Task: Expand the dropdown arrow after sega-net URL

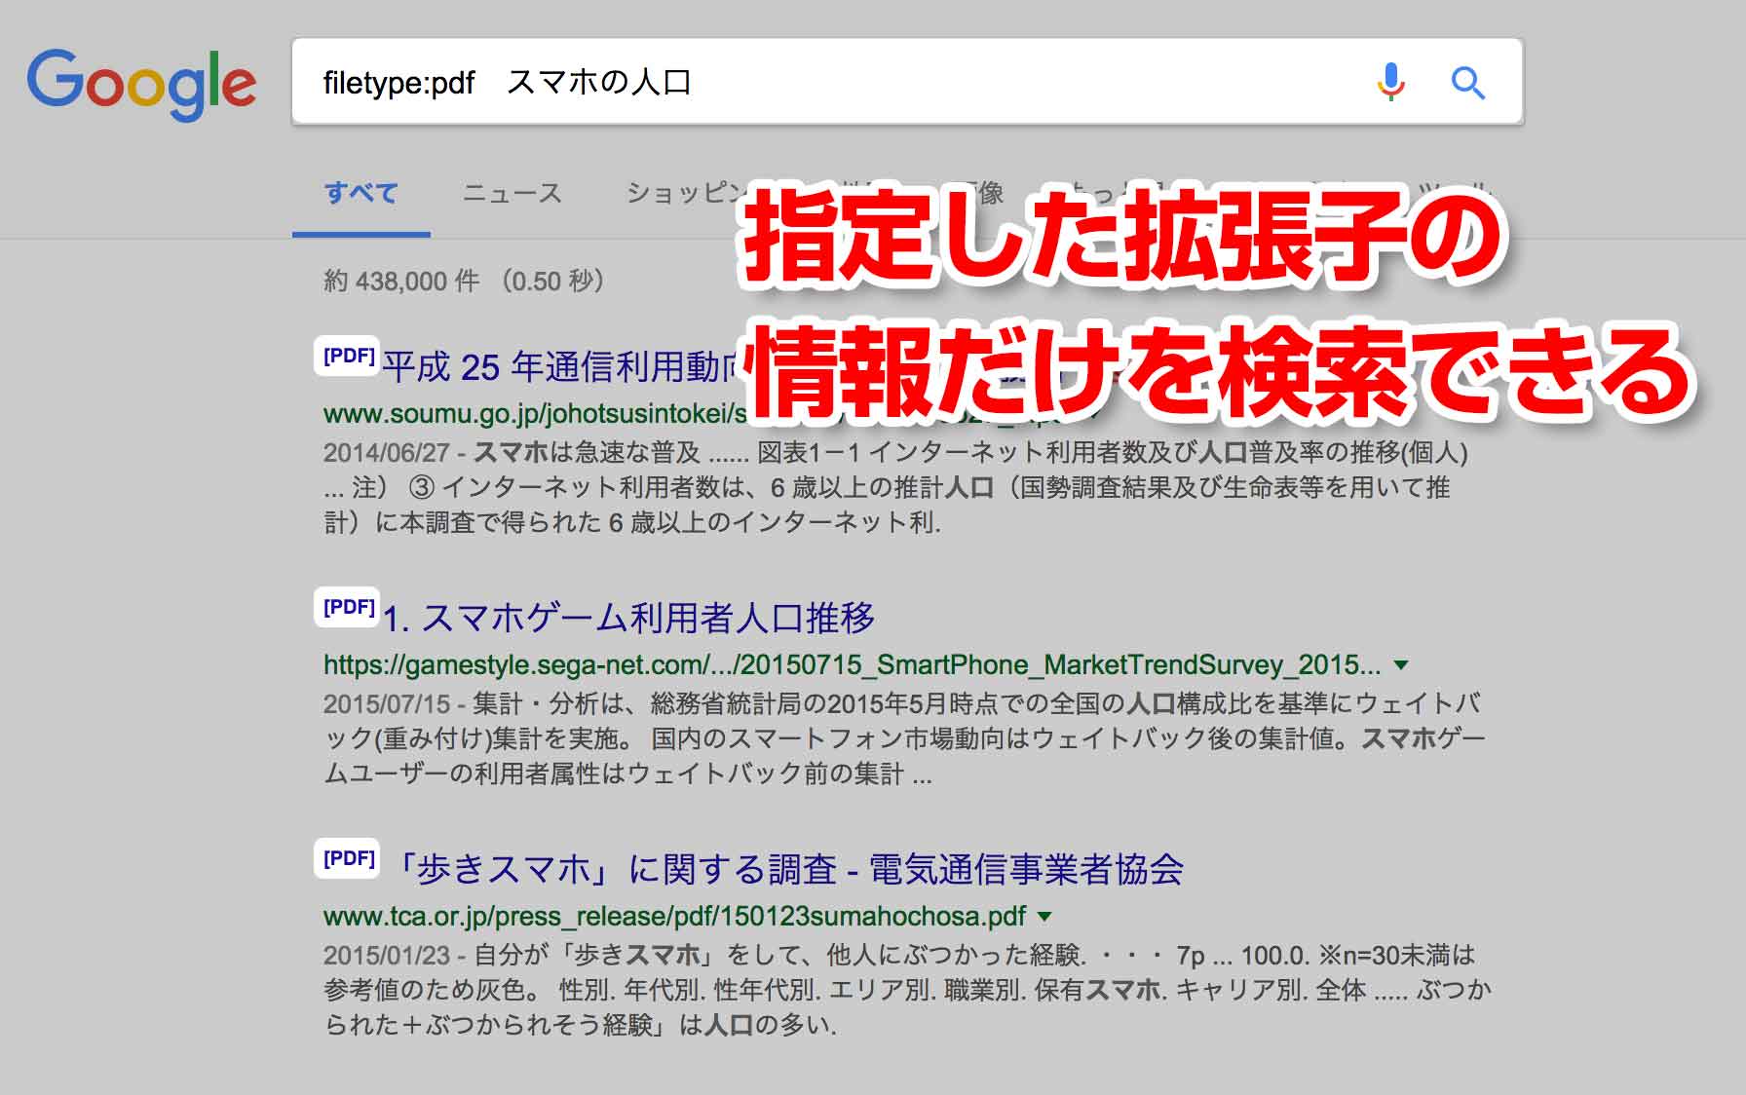Action: pyautogui.click(x=1401, y=665)
